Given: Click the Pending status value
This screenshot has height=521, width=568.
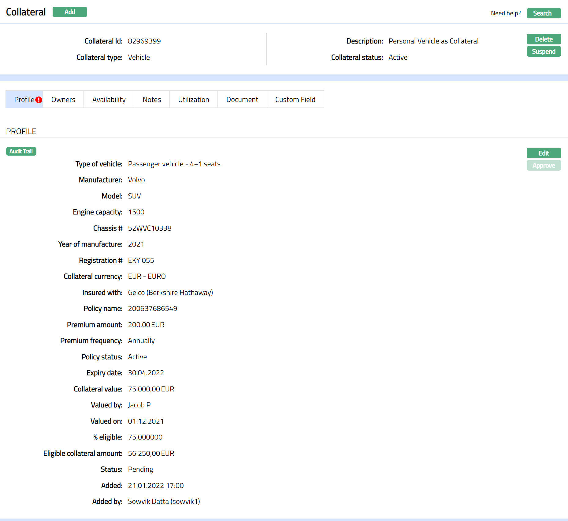Looking at the screenshot, I should (x=140, y=469).
